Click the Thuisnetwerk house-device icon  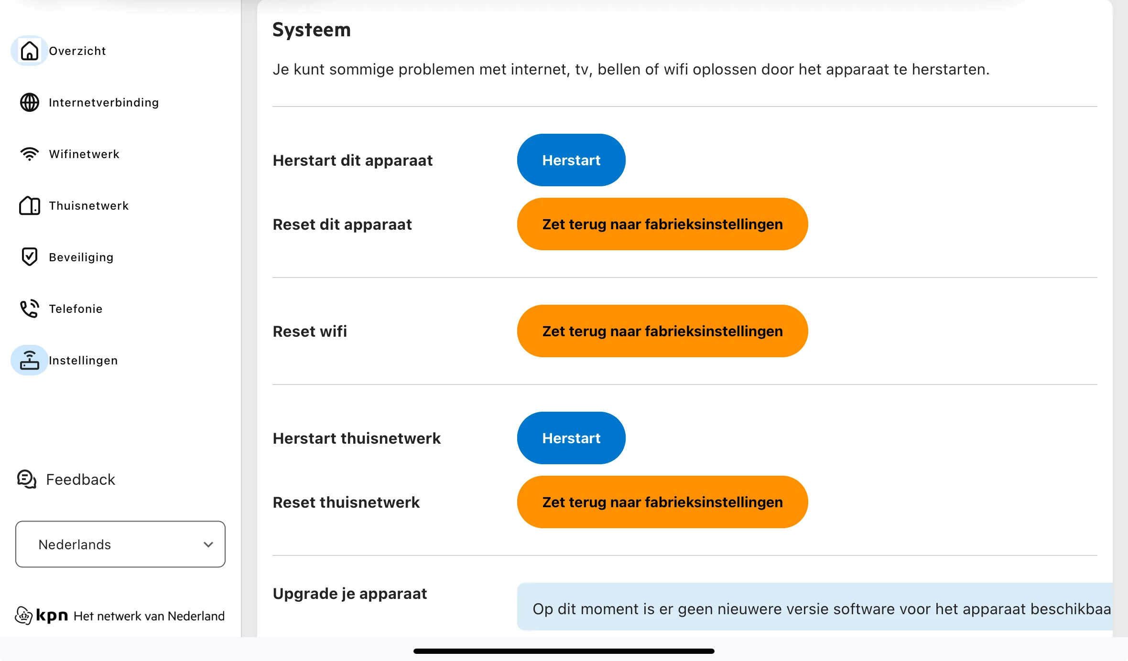29,205
